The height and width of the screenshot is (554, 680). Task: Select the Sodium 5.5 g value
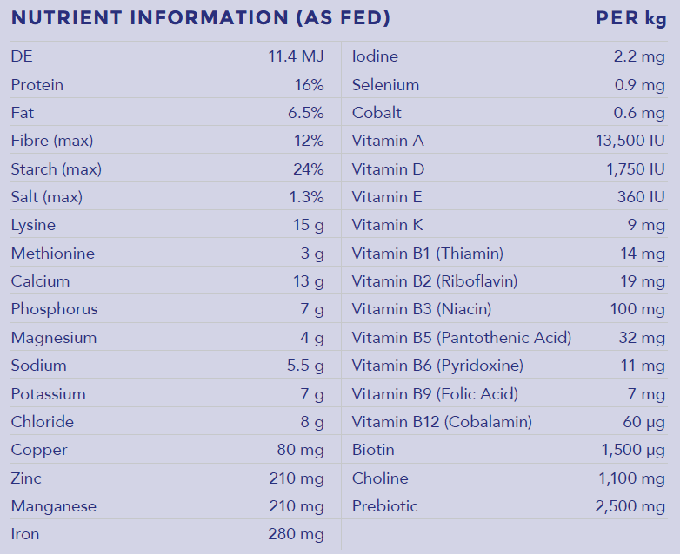tap(305, 366)
